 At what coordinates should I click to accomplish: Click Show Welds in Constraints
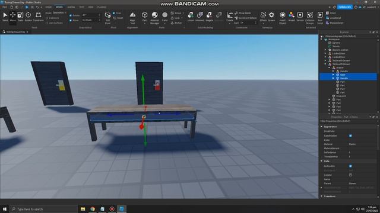coord(243,13)
